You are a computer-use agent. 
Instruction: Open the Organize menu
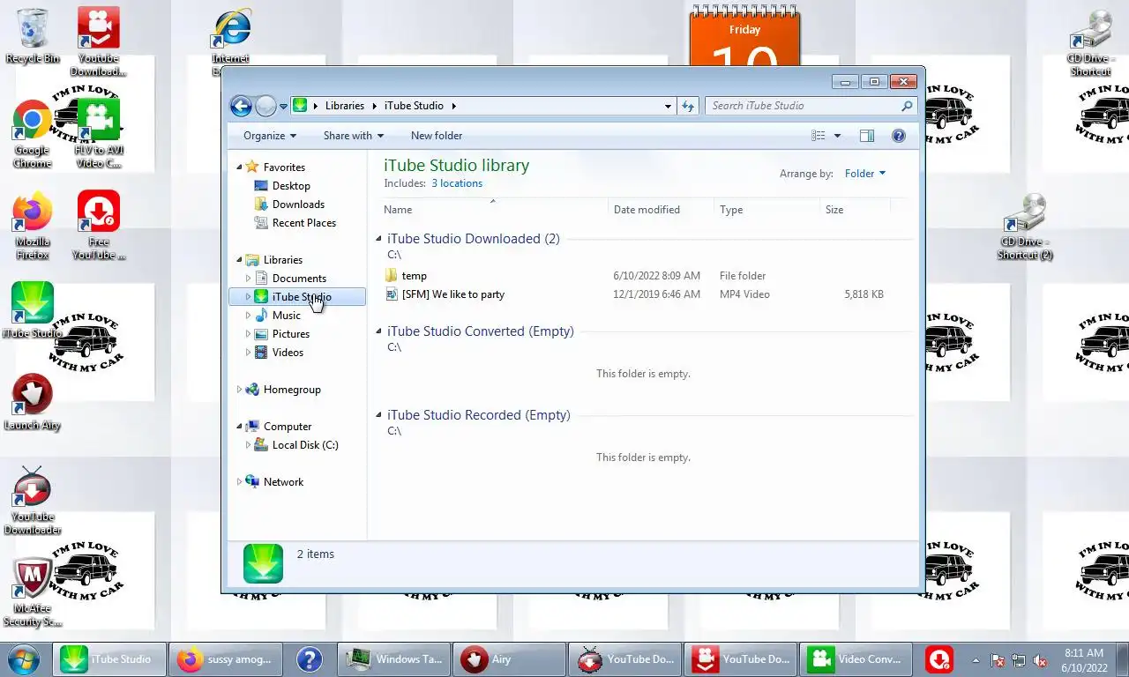270,136
